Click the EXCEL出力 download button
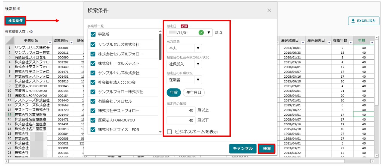This screenshot has height=167, width=382. click(363, 21)
